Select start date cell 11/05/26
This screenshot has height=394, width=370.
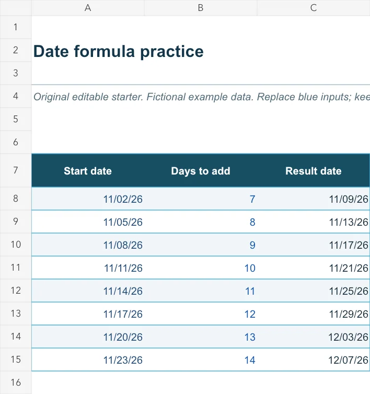(x=88, y=222)
